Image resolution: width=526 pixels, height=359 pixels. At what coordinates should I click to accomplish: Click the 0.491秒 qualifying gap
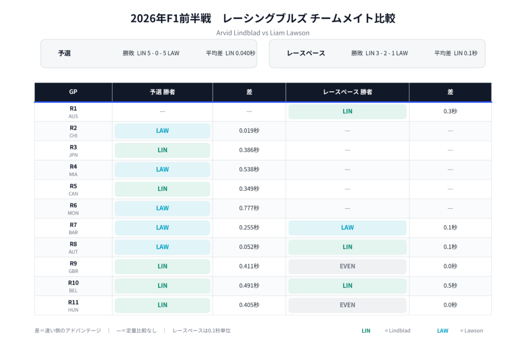(x=249, y=286)
